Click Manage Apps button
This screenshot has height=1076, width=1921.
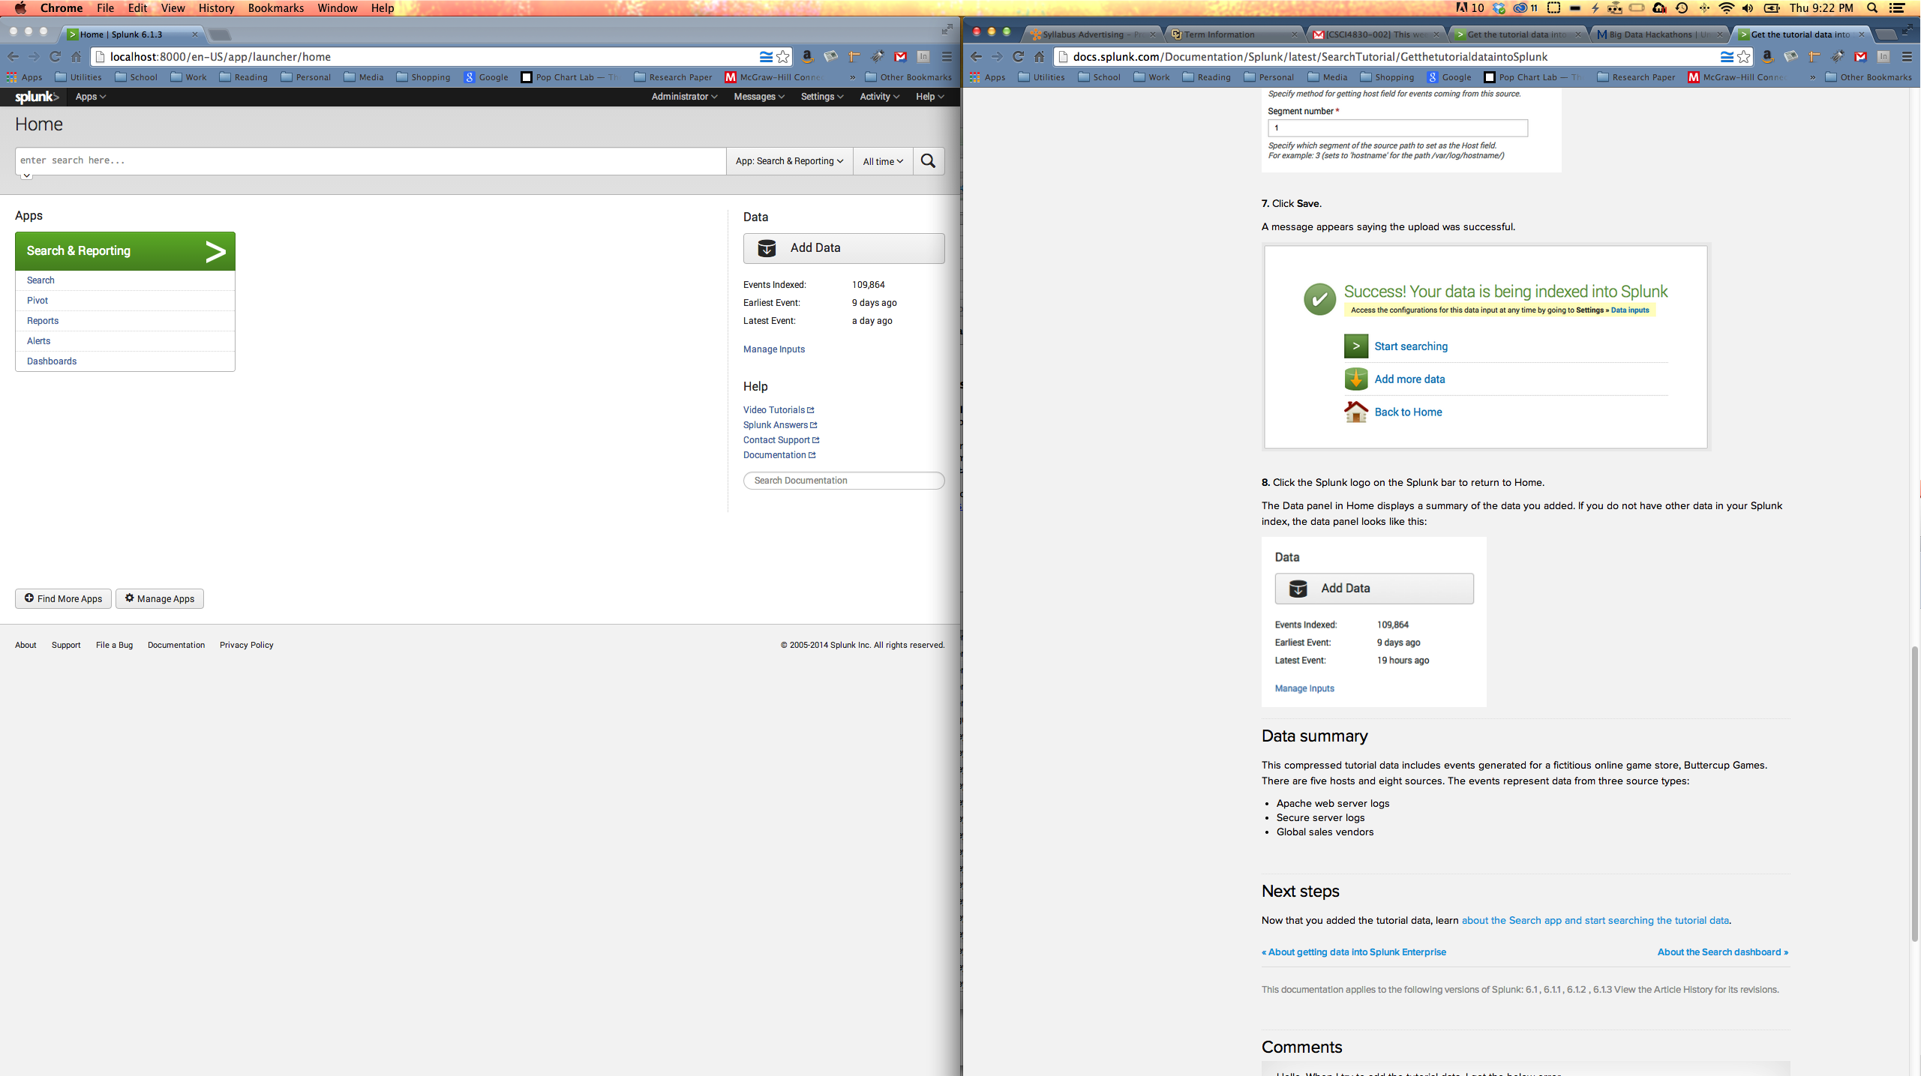coord(160,598)
